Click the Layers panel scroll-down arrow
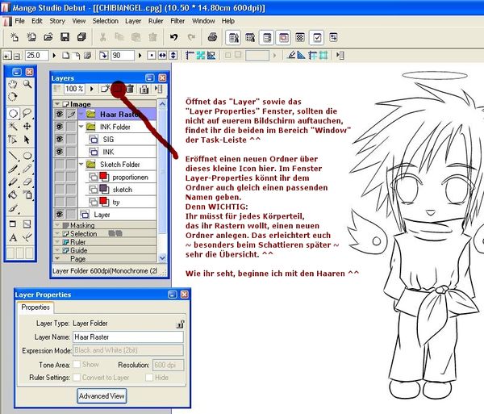This screenshot has width=484, height=414. [162, 257]
